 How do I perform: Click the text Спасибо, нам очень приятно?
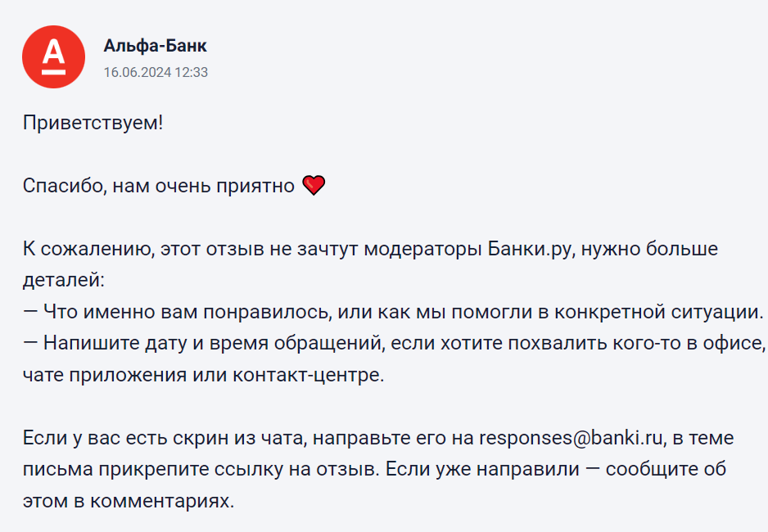point(159,186)
